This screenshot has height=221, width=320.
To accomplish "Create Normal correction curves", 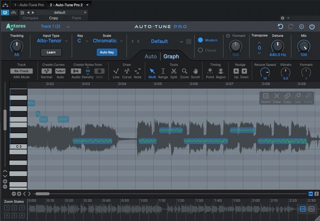I will coord(47,71).
